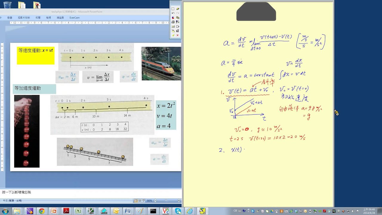This screenshot has height=215, width=382.
Task: Open the Paint app from the taskbar
Action: [x=141, y=211]
